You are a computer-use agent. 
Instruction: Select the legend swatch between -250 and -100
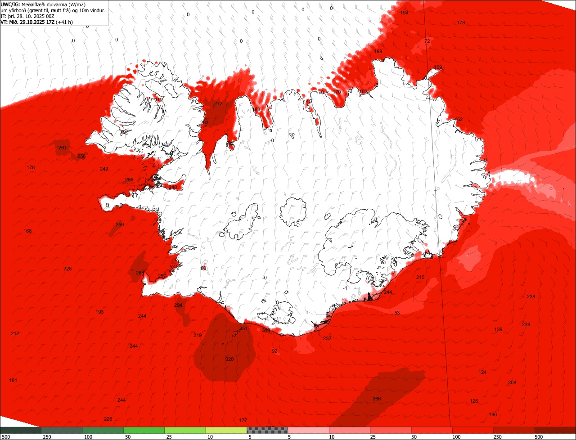[62, 430]
